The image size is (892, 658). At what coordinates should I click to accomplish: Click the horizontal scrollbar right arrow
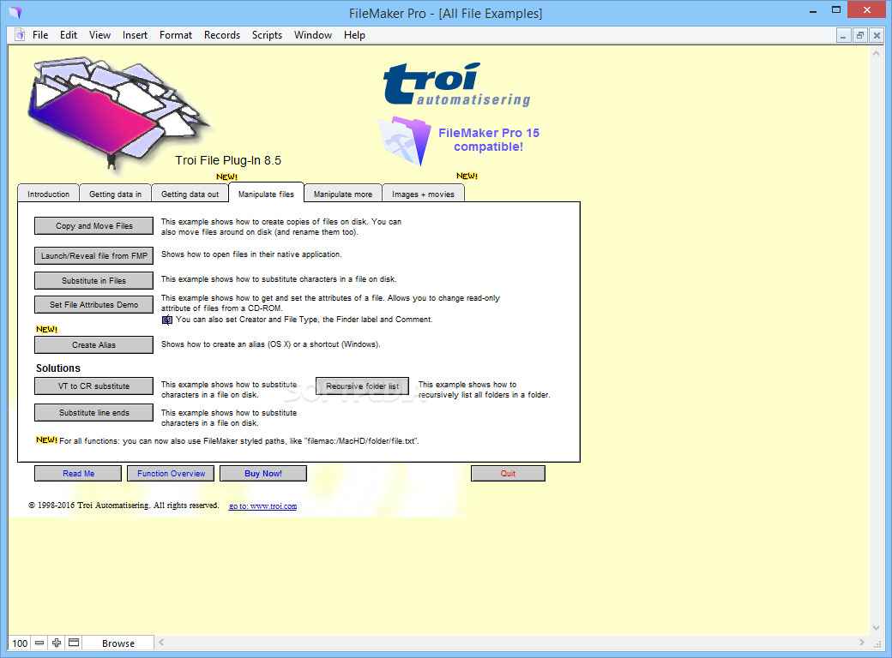coord(861,642)
